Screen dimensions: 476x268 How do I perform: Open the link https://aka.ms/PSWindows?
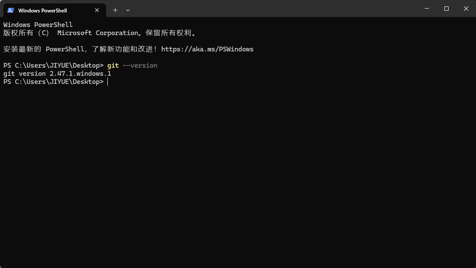pos(207,49)
